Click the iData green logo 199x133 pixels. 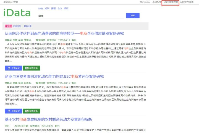pos(17,13)
